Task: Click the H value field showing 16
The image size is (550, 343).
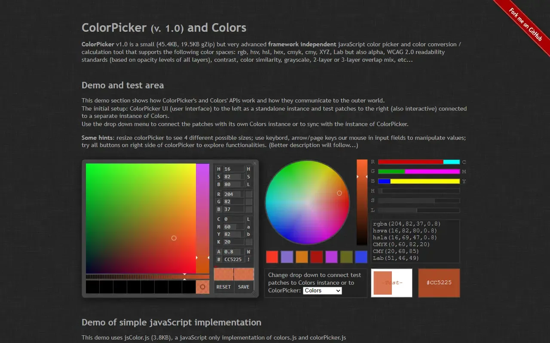Action: pyautogui.click(x=233, y=169)
